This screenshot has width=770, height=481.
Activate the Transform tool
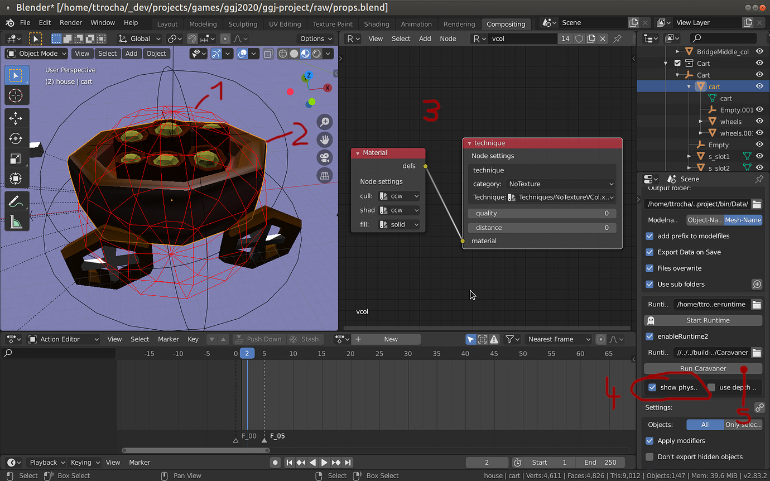(x=16, y=179)
